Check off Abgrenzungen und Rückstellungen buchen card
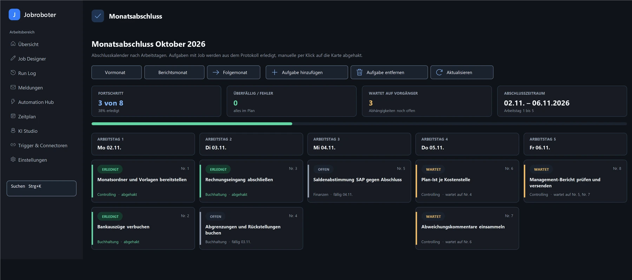Screen dimensions: 632x280 (251, 228)
